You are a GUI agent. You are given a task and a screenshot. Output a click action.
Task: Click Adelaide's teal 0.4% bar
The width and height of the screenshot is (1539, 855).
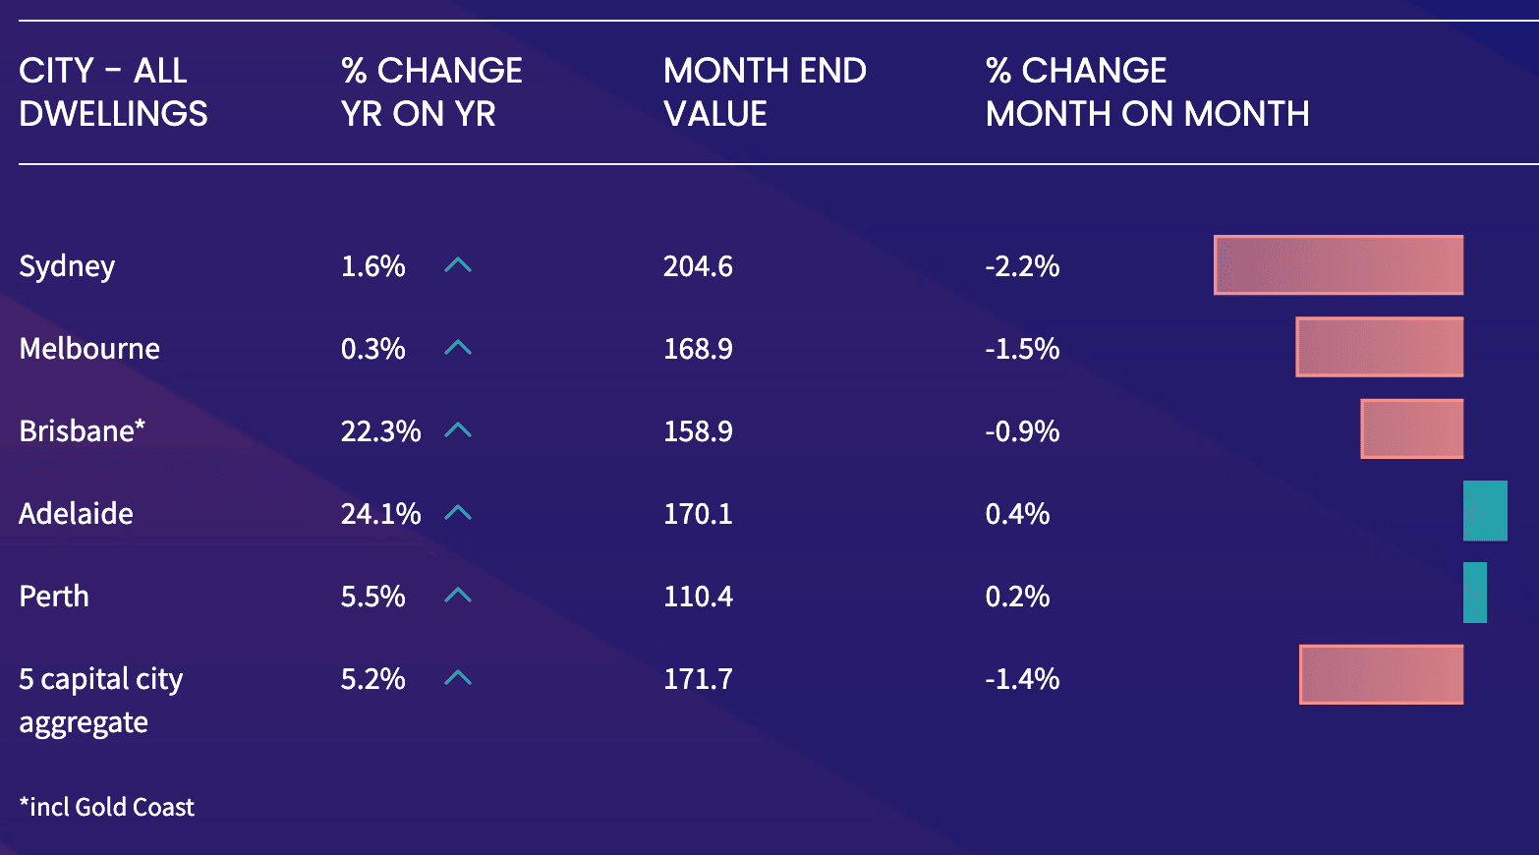tap(1484, 511)
